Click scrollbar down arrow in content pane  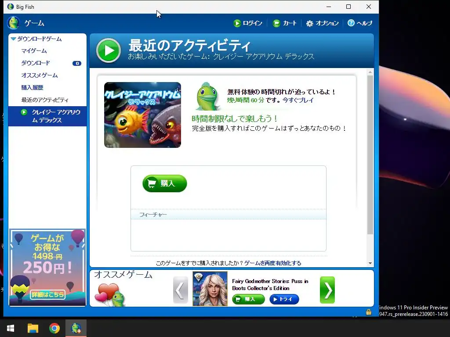point(370,263)
